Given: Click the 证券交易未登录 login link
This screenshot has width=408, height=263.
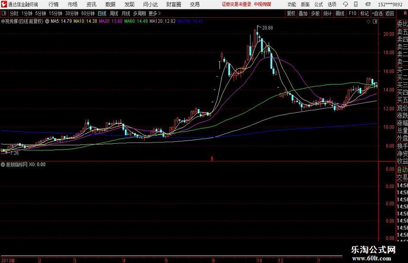Looking at the screenshot, I should (237, 4).
